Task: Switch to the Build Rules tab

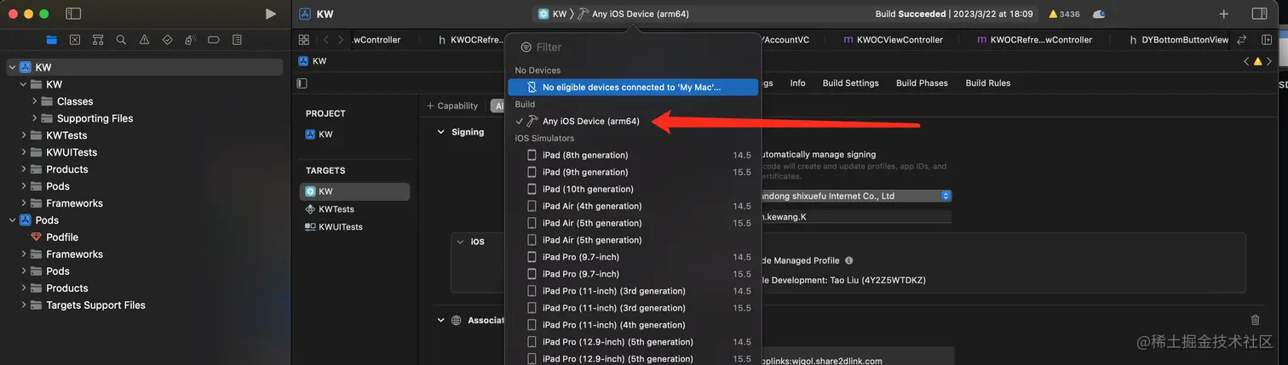Action: point(987,83)
